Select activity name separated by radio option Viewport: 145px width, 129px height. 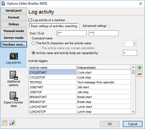click(x=33, y=53)
